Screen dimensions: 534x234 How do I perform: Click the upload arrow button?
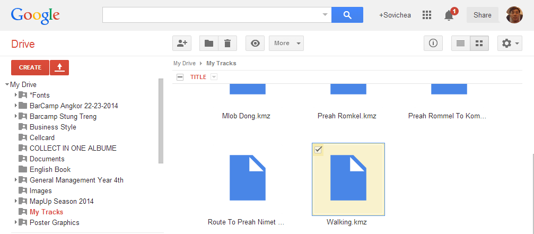(59, 67)
